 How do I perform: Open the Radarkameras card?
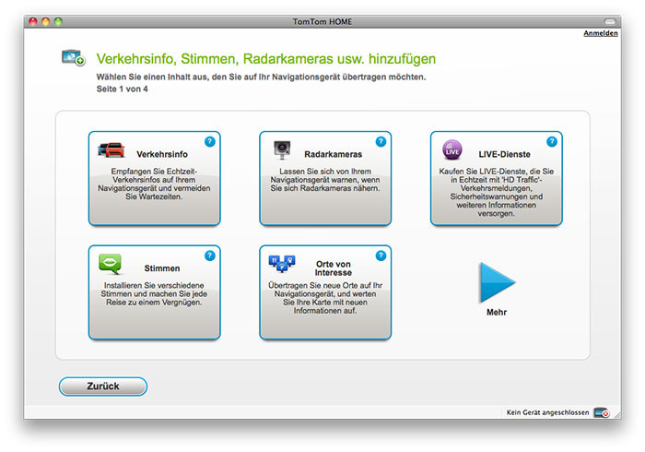(x=325, y=178)
